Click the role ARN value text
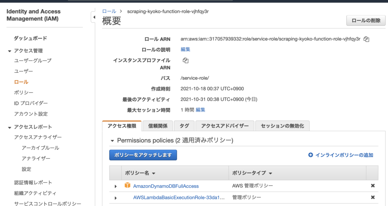Viewport: 388px width, 206px height. 271,39
